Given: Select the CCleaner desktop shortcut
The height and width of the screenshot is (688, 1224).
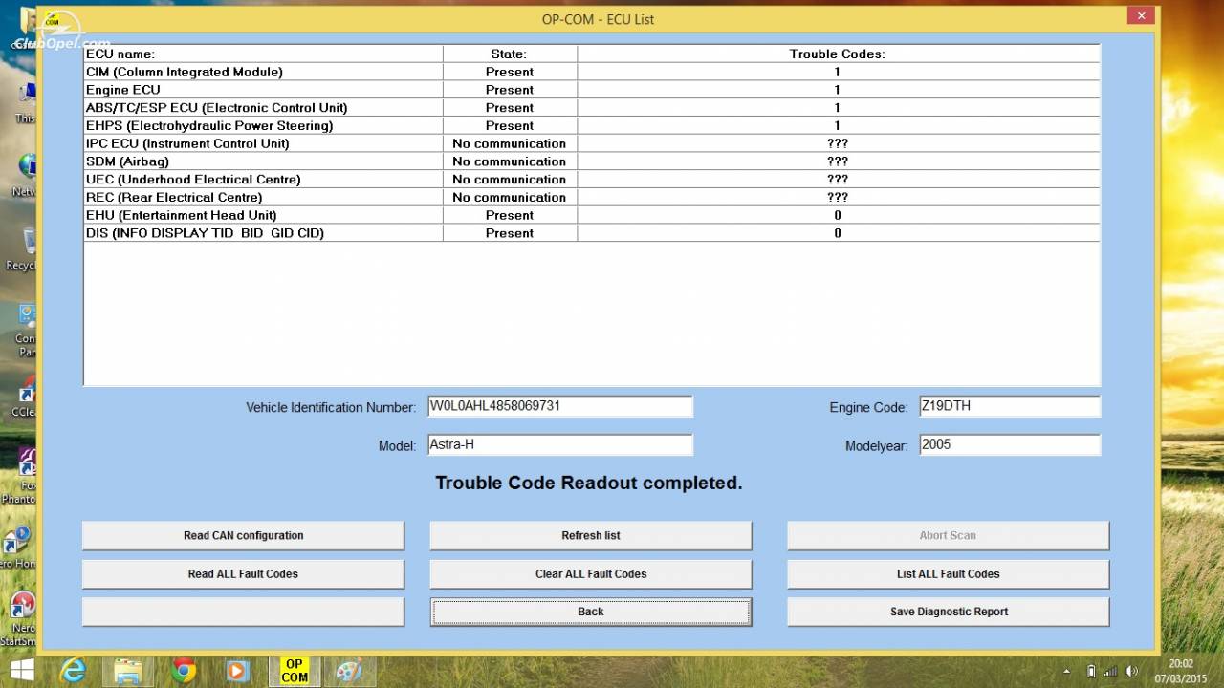Looking at the screenshot, I should pyautogui.click(x=26, y=398).
